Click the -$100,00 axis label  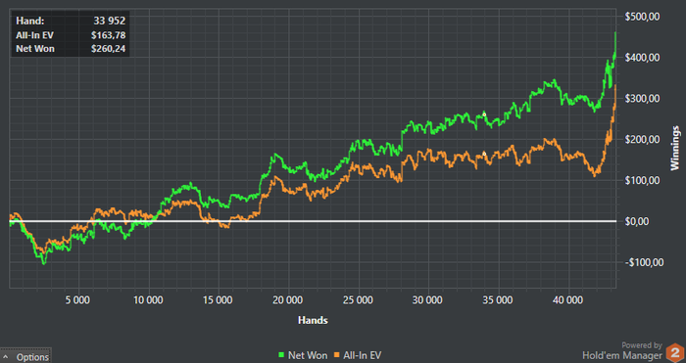click(644, 262)
